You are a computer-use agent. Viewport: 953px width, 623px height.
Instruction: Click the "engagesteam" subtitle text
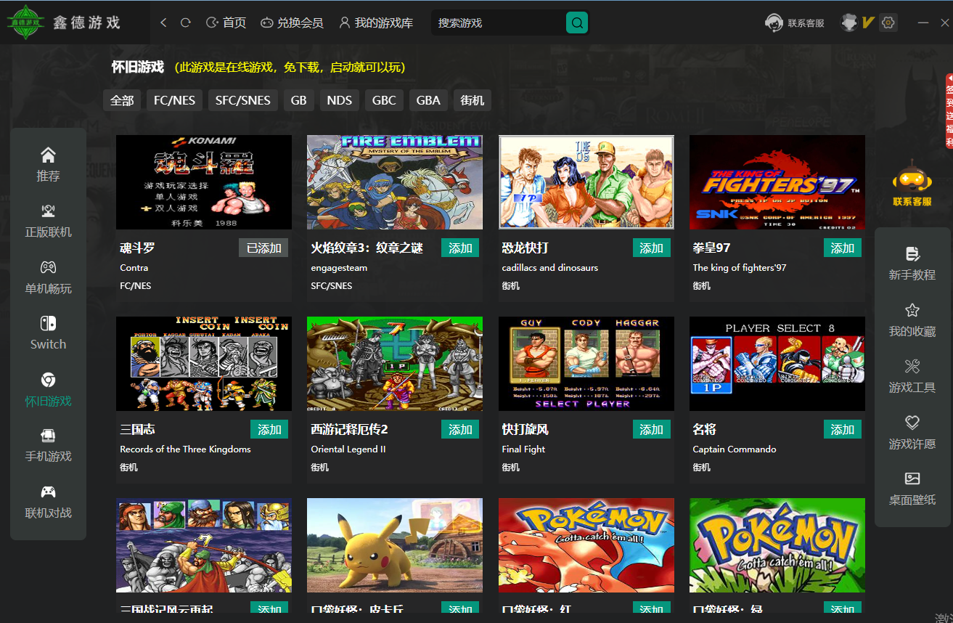click(x=339, y=268)
